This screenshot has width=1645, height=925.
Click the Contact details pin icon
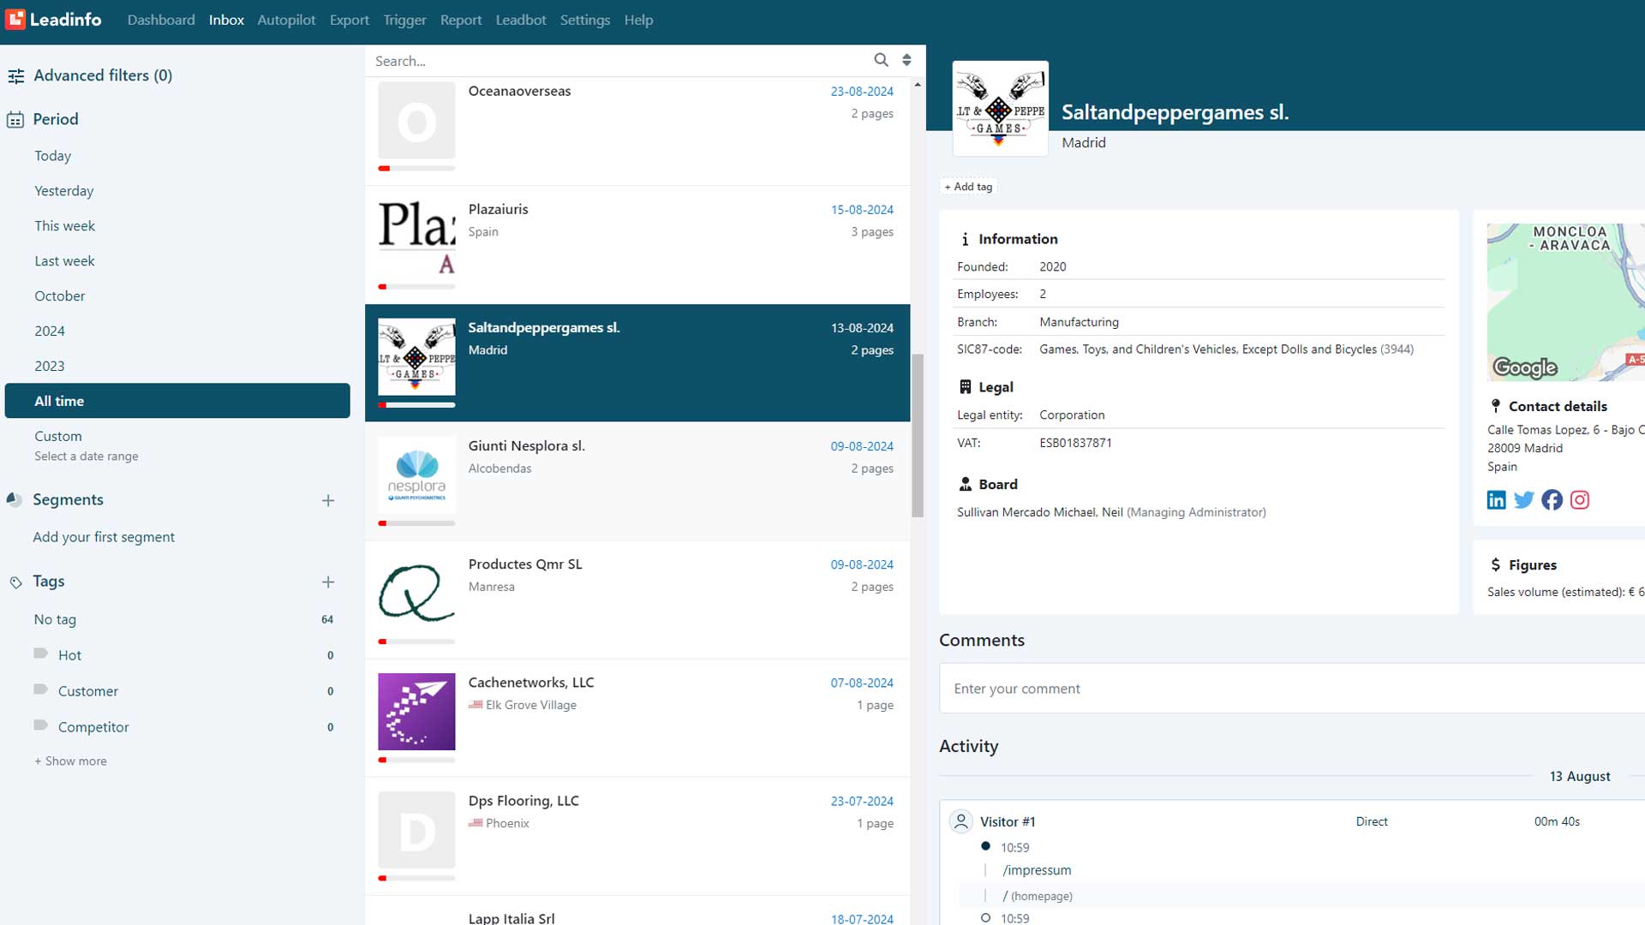1496,406
